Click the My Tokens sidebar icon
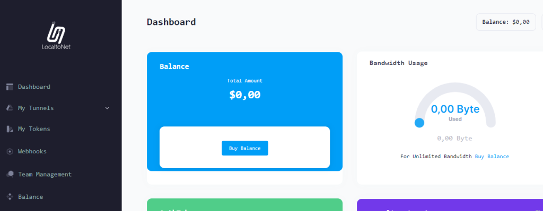 [10, 129]
